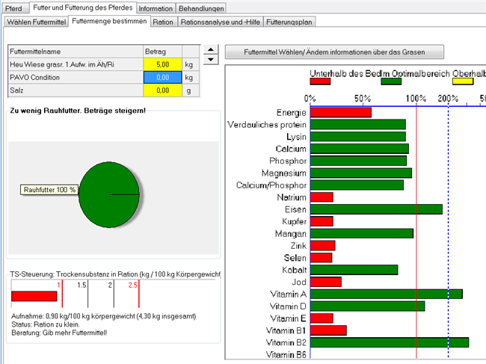Click the red Trockensubstanz progress bar

(34, 296)
